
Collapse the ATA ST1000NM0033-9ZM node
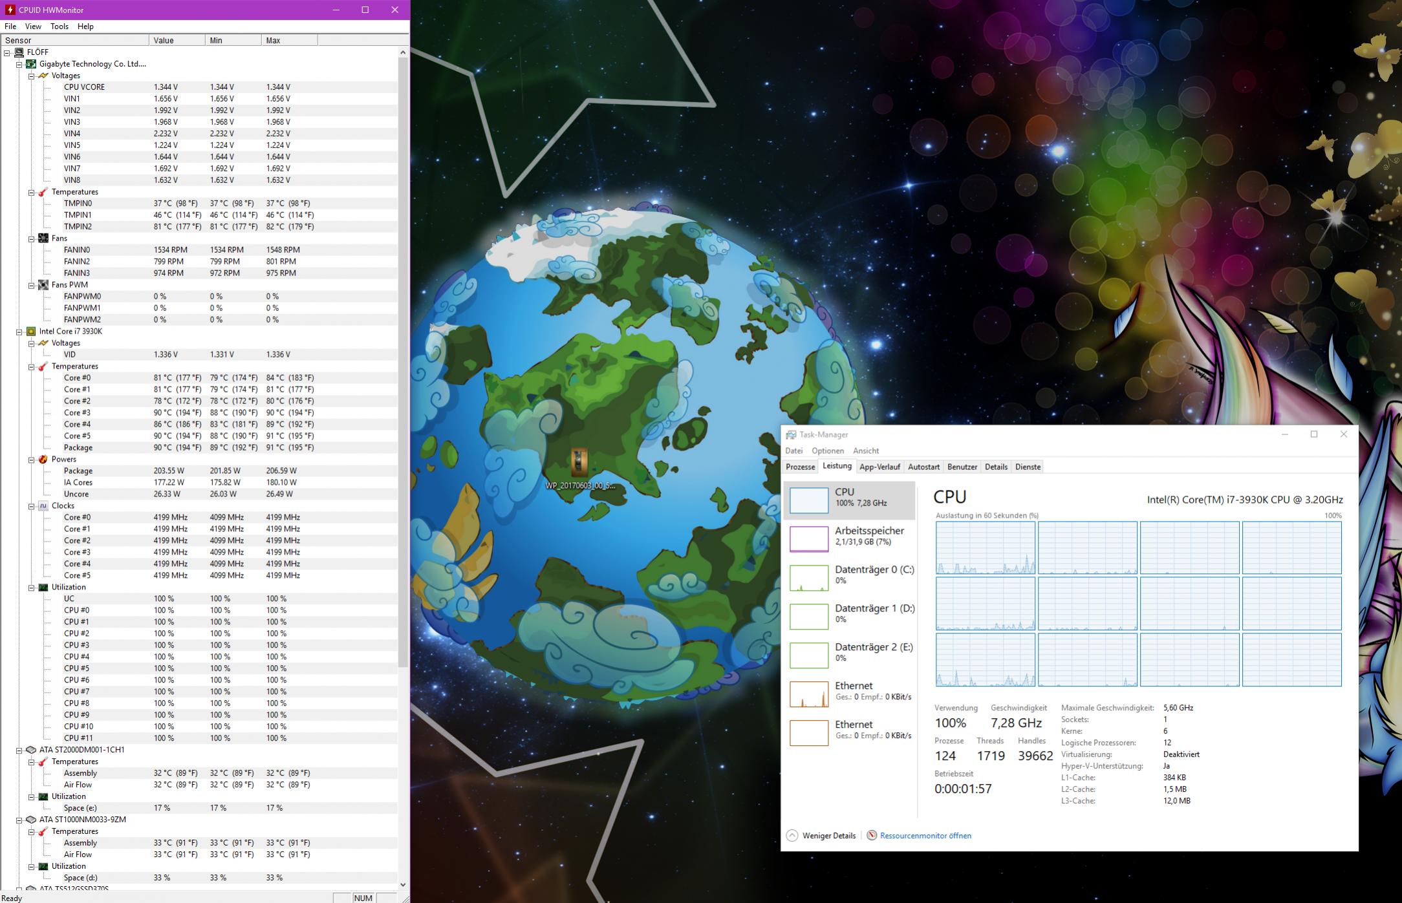pos(19,820)
